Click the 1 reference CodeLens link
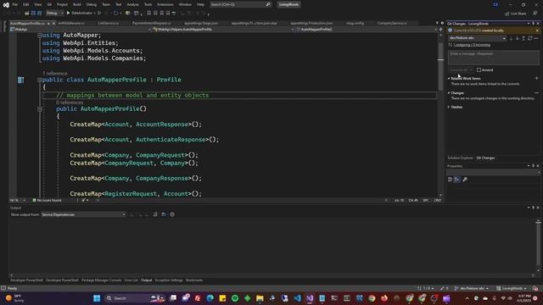 coord(54,74)
